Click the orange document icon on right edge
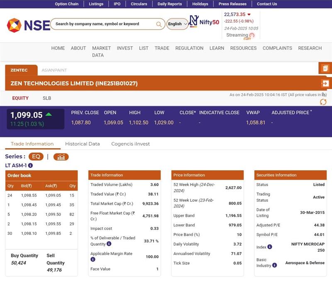Image resolution: width=332 pixels, height=281 pixels. 325,68
